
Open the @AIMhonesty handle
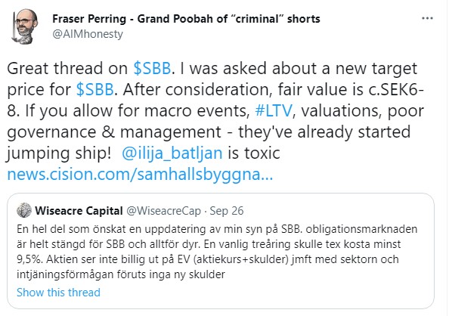tap(88, 34)
